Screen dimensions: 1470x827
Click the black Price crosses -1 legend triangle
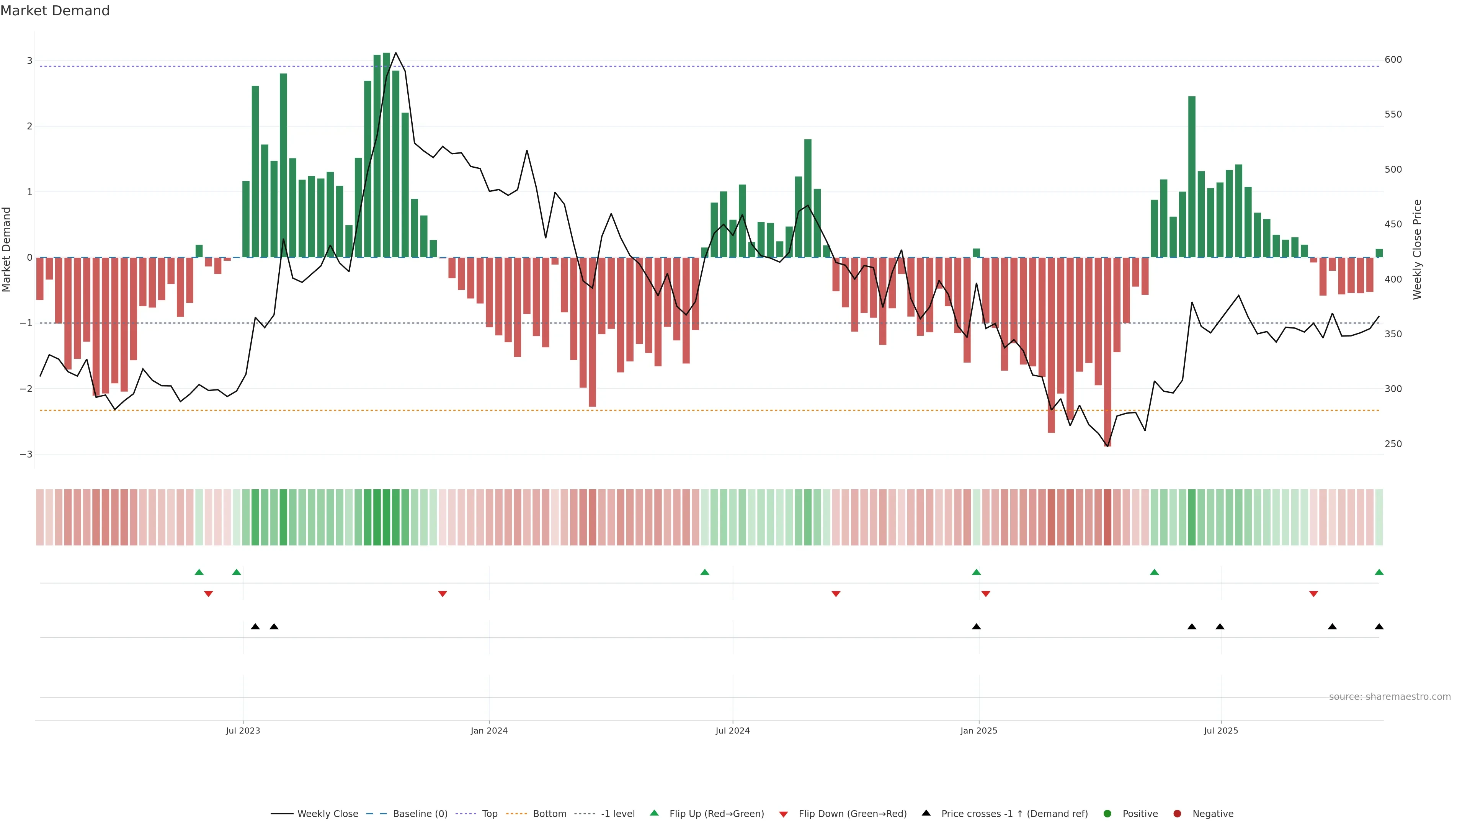(x=926, y=813)
